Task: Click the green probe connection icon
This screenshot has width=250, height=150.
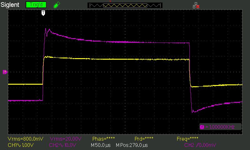Action: click(x=57, y=5)
